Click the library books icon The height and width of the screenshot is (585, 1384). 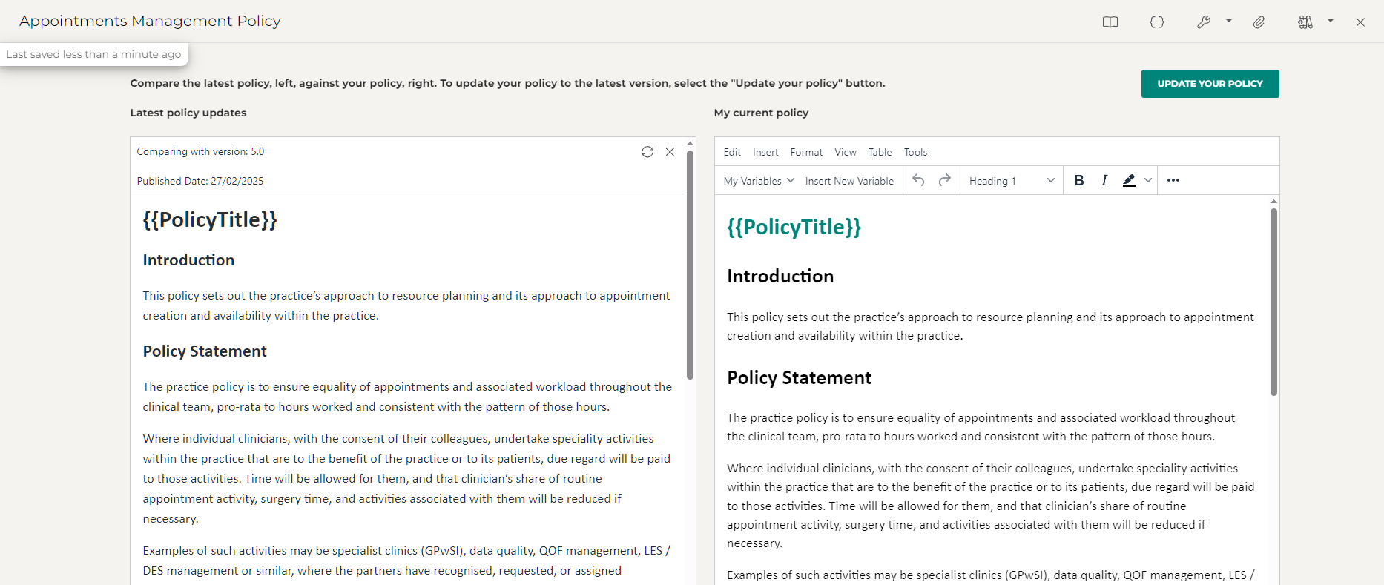[x=1305, y=22]
